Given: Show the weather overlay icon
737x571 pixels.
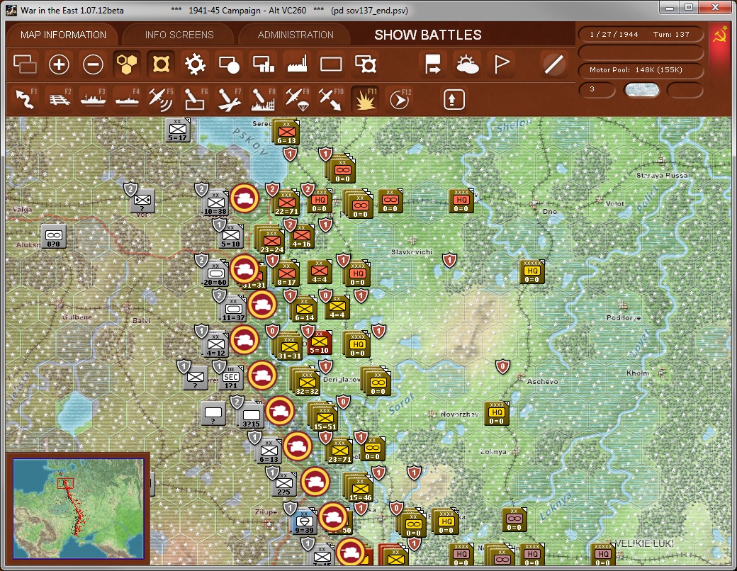Looking at the screenshot, I should pos(467,64).
